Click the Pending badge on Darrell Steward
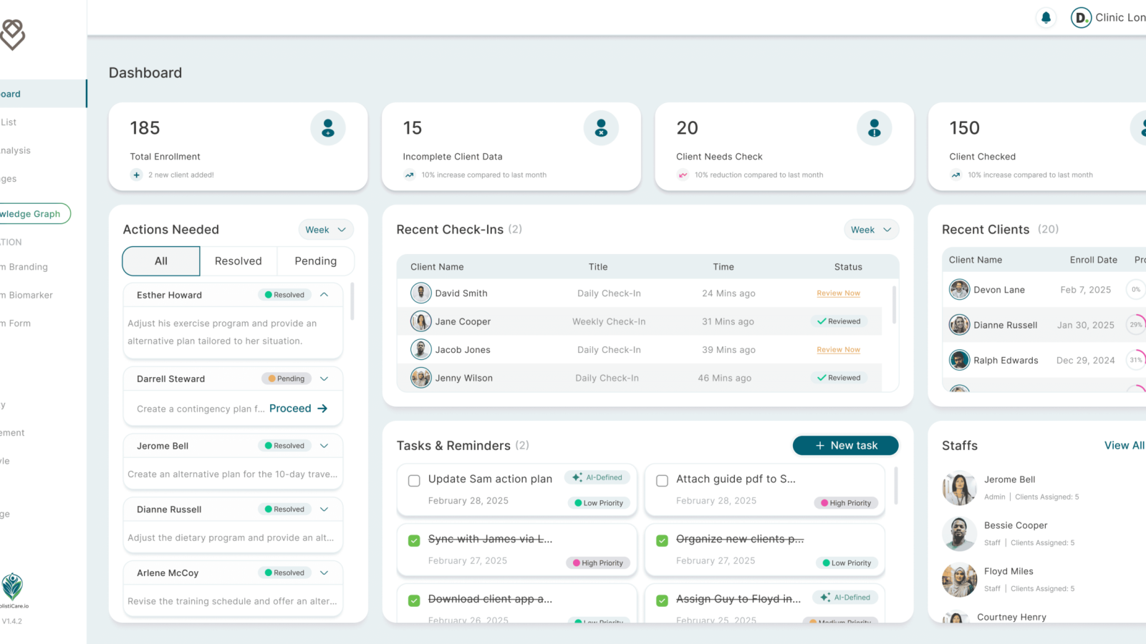The height and width of the screenshot is (644, 1146). 286,379
